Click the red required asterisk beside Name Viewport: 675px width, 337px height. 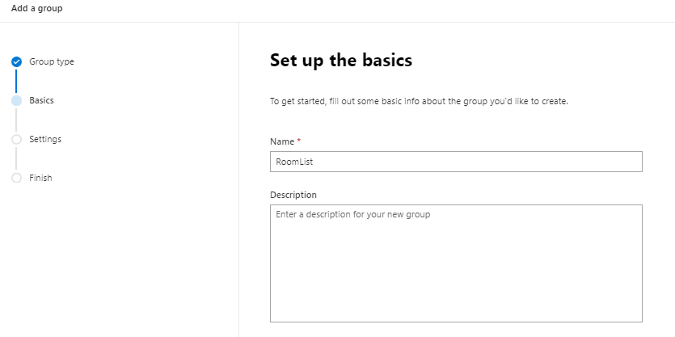(x=299, y=141)
